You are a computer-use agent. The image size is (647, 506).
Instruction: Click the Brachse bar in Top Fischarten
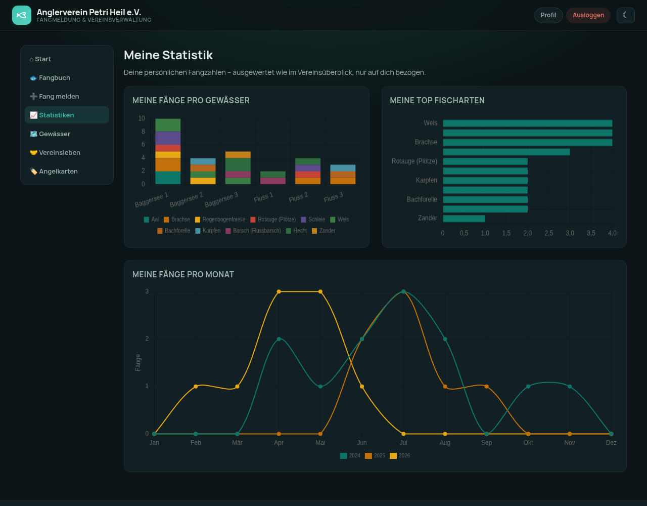pos(528,143)
